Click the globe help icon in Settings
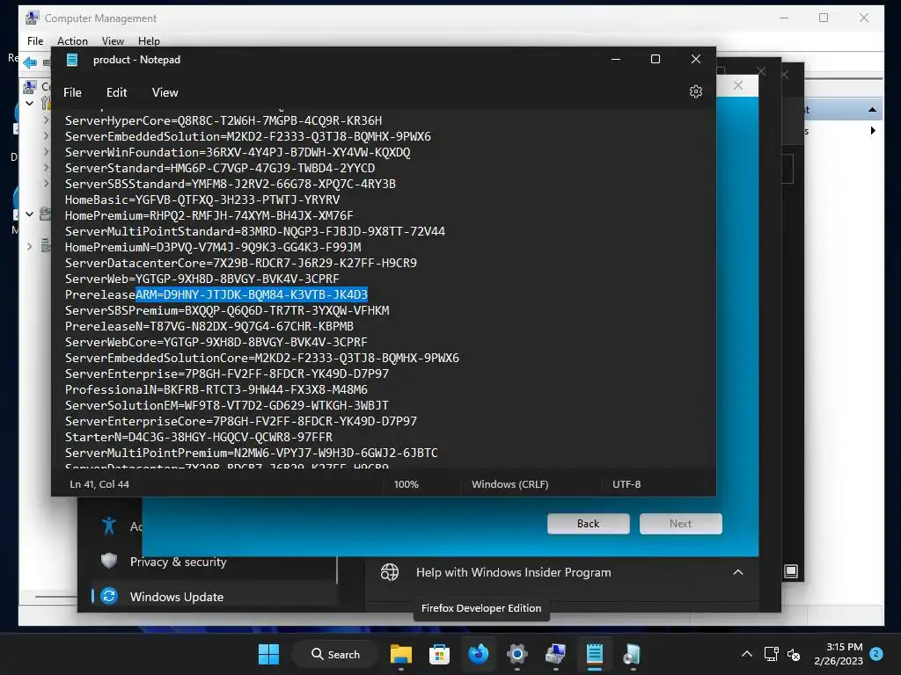Viewport: 901px width, 675px height. (x=390, y=572)
